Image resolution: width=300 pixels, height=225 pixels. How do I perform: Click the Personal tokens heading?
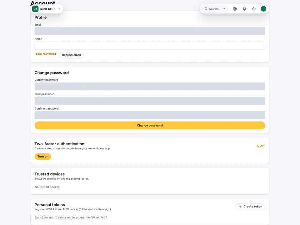[x=50, y=205]
